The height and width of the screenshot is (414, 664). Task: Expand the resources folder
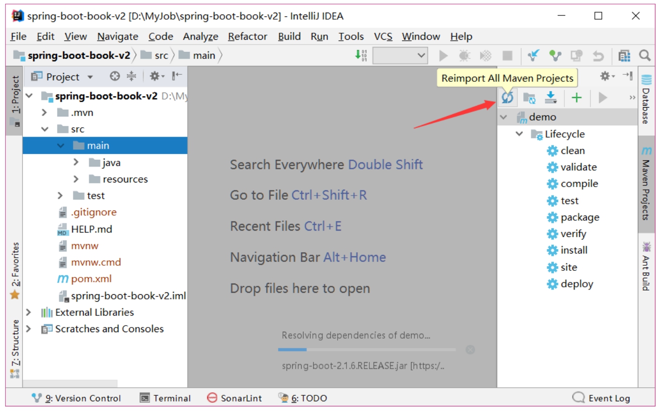tap(76, 179)
